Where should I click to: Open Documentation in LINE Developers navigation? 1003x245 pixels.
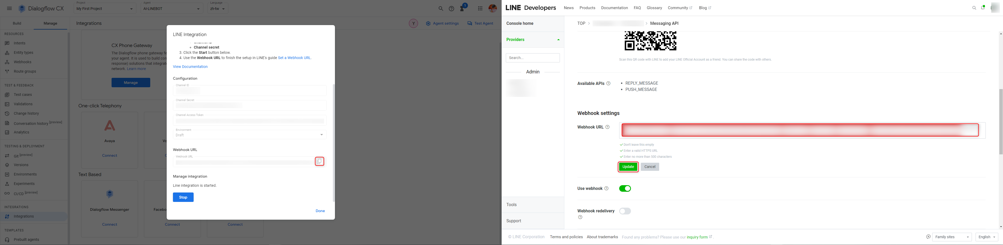point(614,8)
